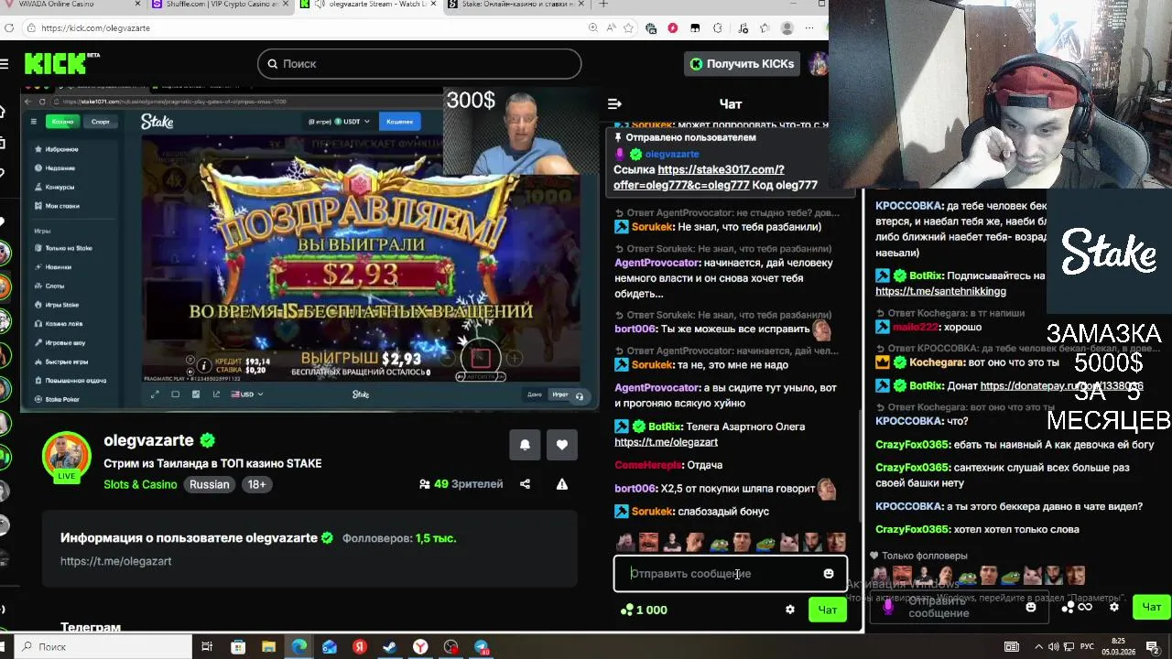The image size is (1172, 659).
Task: Open BotRix's t.me/olegazart chat link
Action: coord(666,442)
